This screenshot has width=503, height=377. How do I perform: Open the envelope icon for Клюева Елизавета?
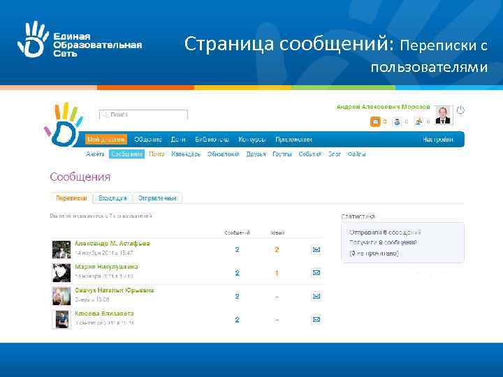tap(316, 319)
